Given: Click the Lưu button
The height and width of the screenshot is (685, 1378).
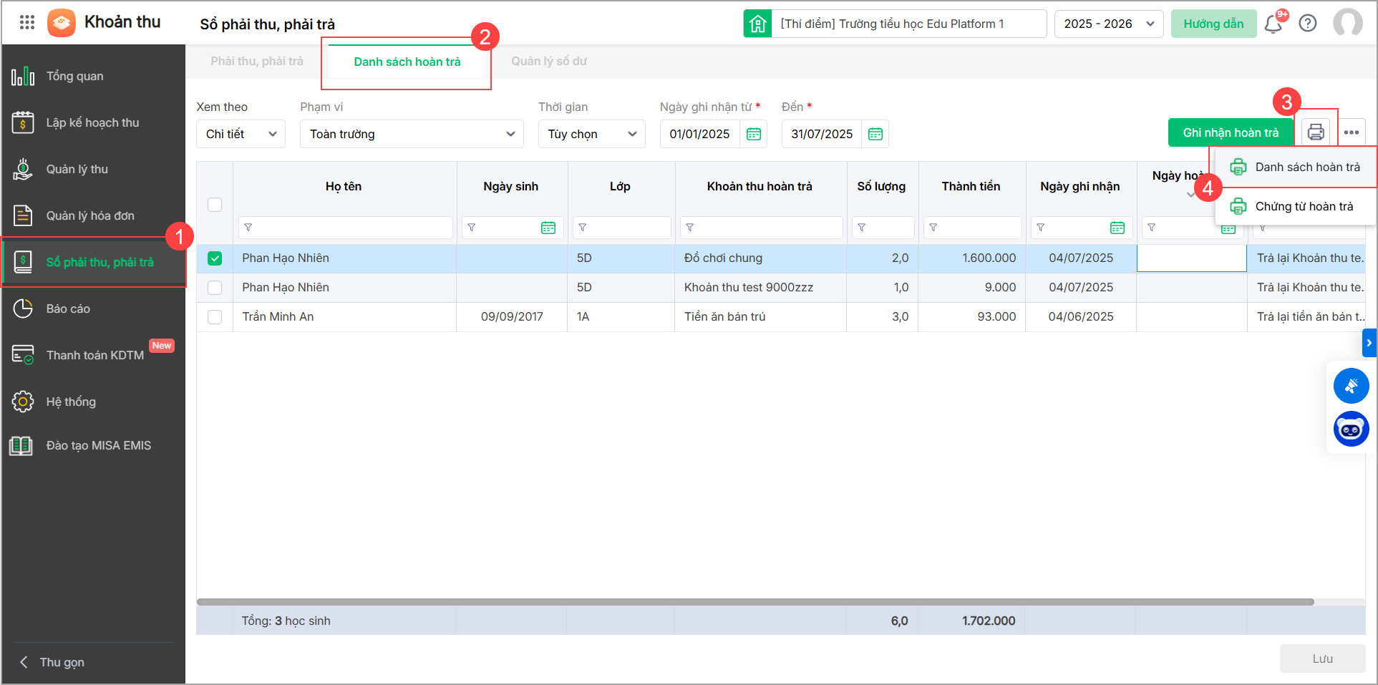Looking at the screenshot, I should [1323, 659].
